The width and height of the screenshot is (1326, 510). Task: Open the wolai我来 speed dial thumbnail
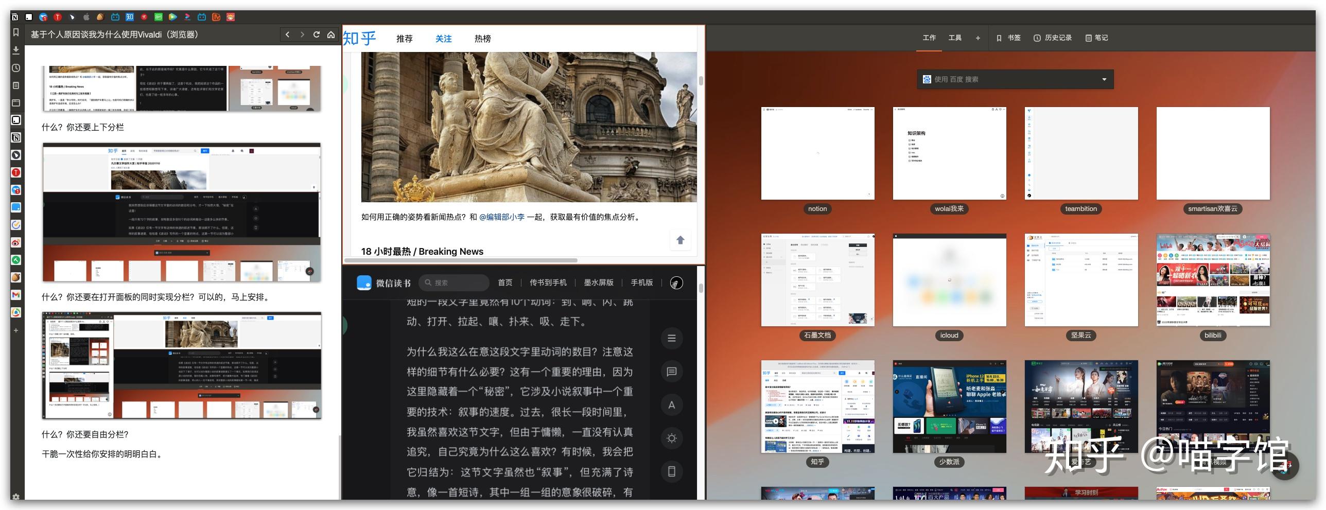[949, 153]
